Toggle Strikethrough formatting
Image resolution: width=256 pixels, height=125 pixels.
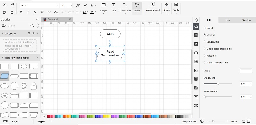coord(42,12)
